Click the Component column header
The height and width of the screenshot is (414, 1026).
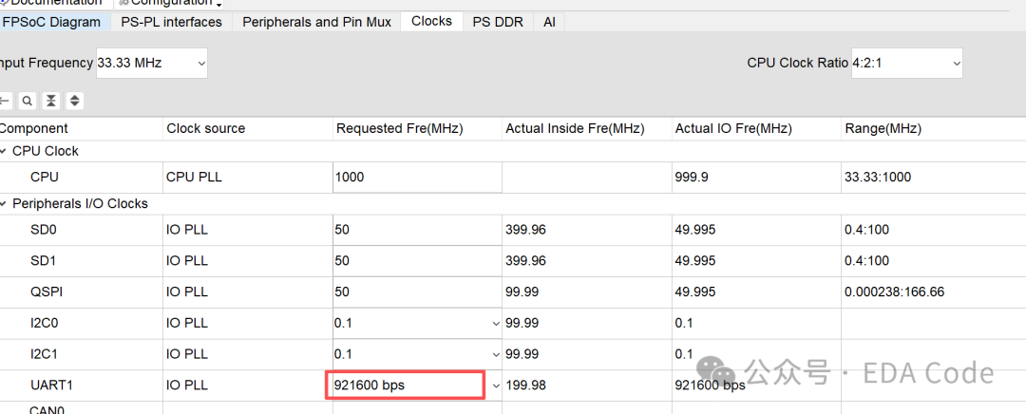(x=81, y=128)
